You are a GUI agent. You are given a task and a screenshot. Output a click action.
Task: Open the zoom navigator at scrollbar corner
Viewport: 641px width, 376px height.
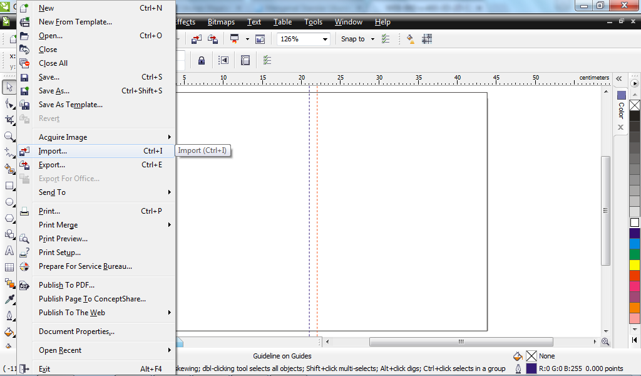coord(605,342)
